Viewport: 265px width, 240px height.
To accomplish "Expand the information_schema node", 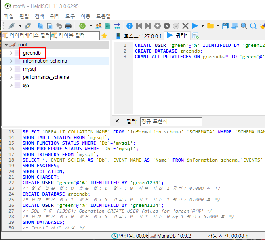I will [x=11, y=61].
